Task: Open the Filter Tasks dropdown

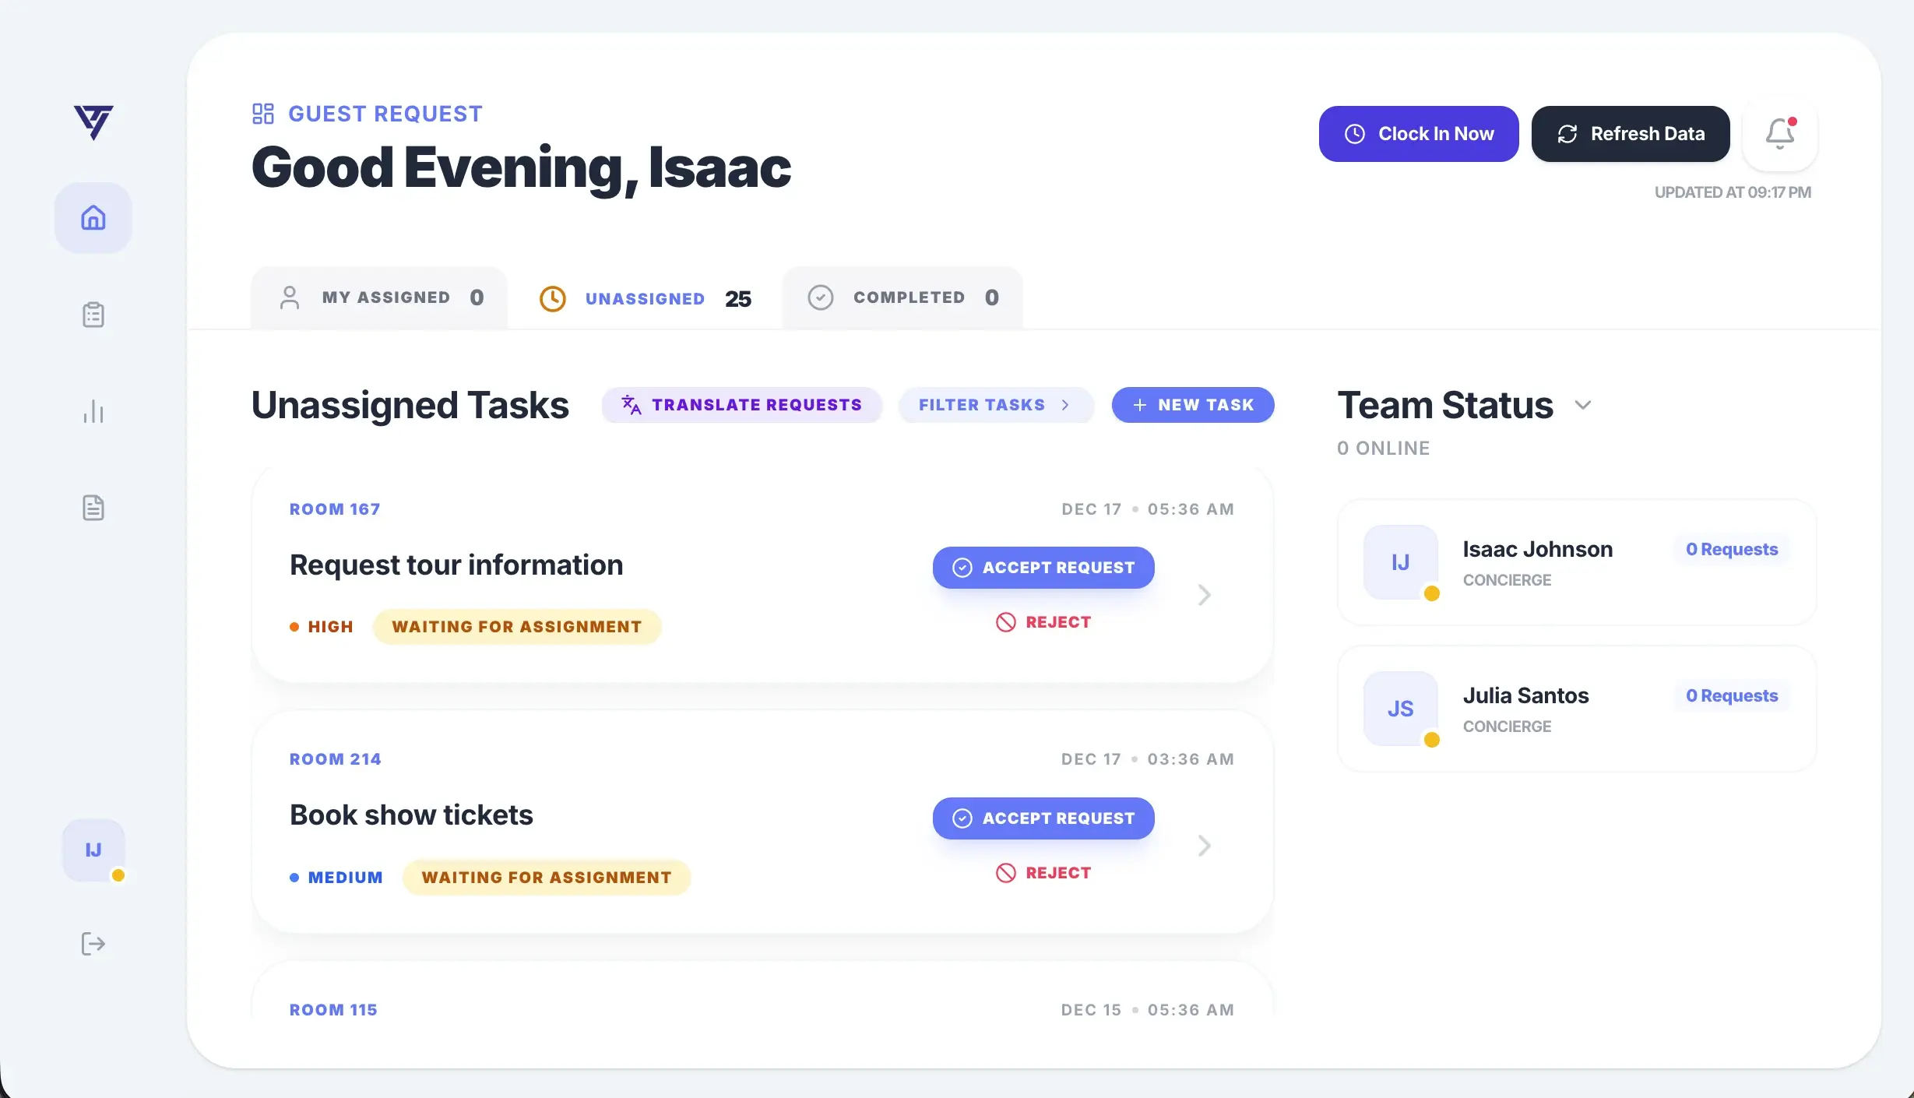Action: 996,405
